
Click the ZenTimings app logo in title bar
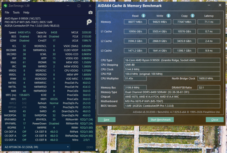pyautogui.click(x=6, y=6)
